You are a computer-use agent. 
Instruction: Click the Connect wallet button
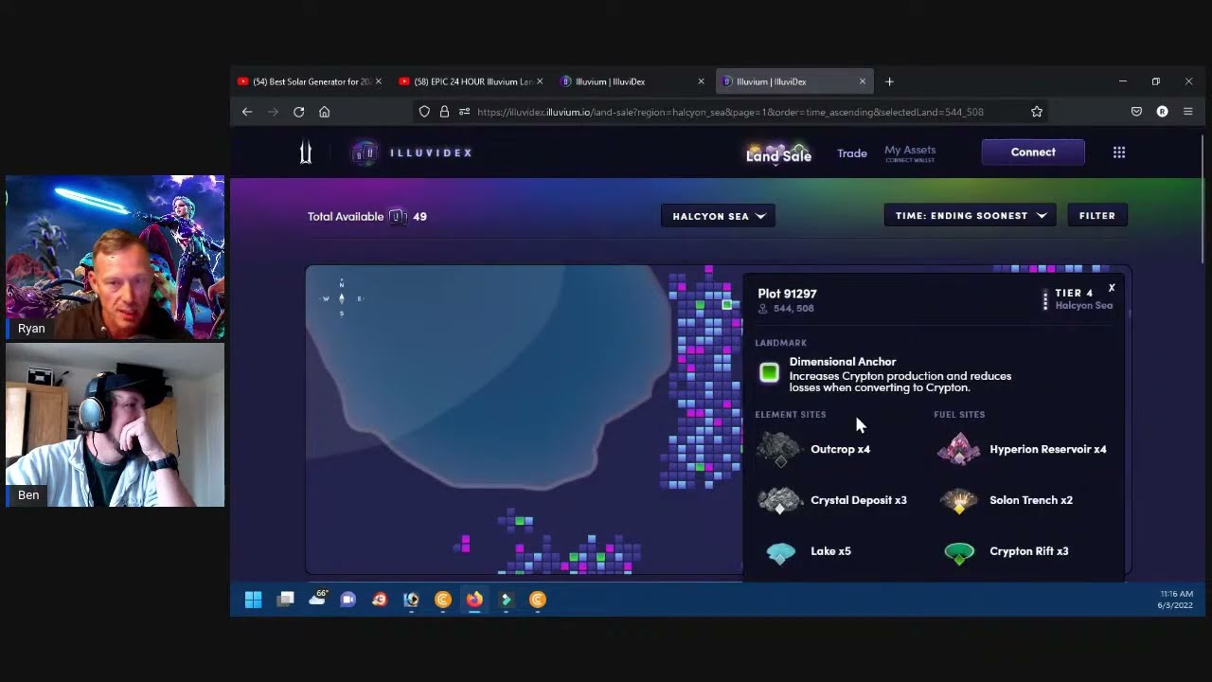tap(1033, 153)
